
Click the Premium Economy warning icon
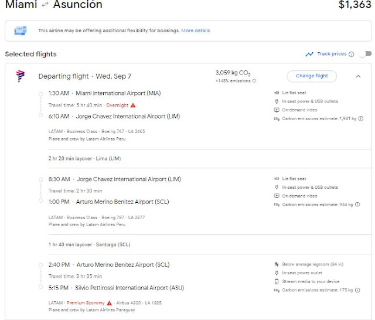110,303
